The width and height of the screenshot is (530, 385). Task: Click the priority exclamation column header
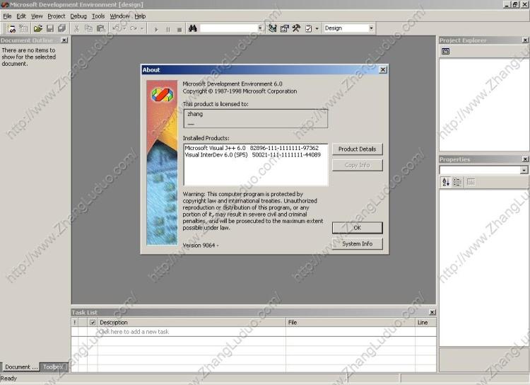pyautogui.click(x=75, y=322)
